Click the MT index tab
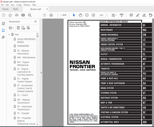 pos(147,59)
